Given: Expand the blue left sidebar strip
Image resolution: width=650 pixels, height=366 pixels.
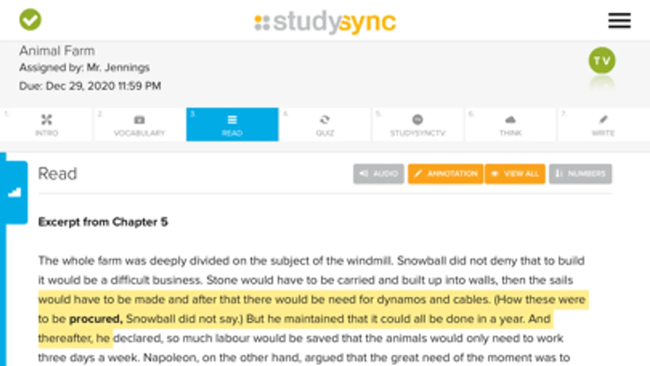Looking at the screenshot, I should click(x=3, y=285).
